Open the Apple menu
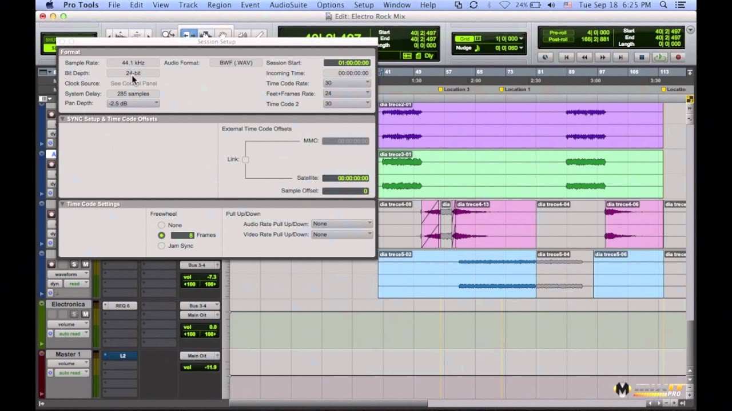Viewport: 732px width, 411px height. coord(49,5)
